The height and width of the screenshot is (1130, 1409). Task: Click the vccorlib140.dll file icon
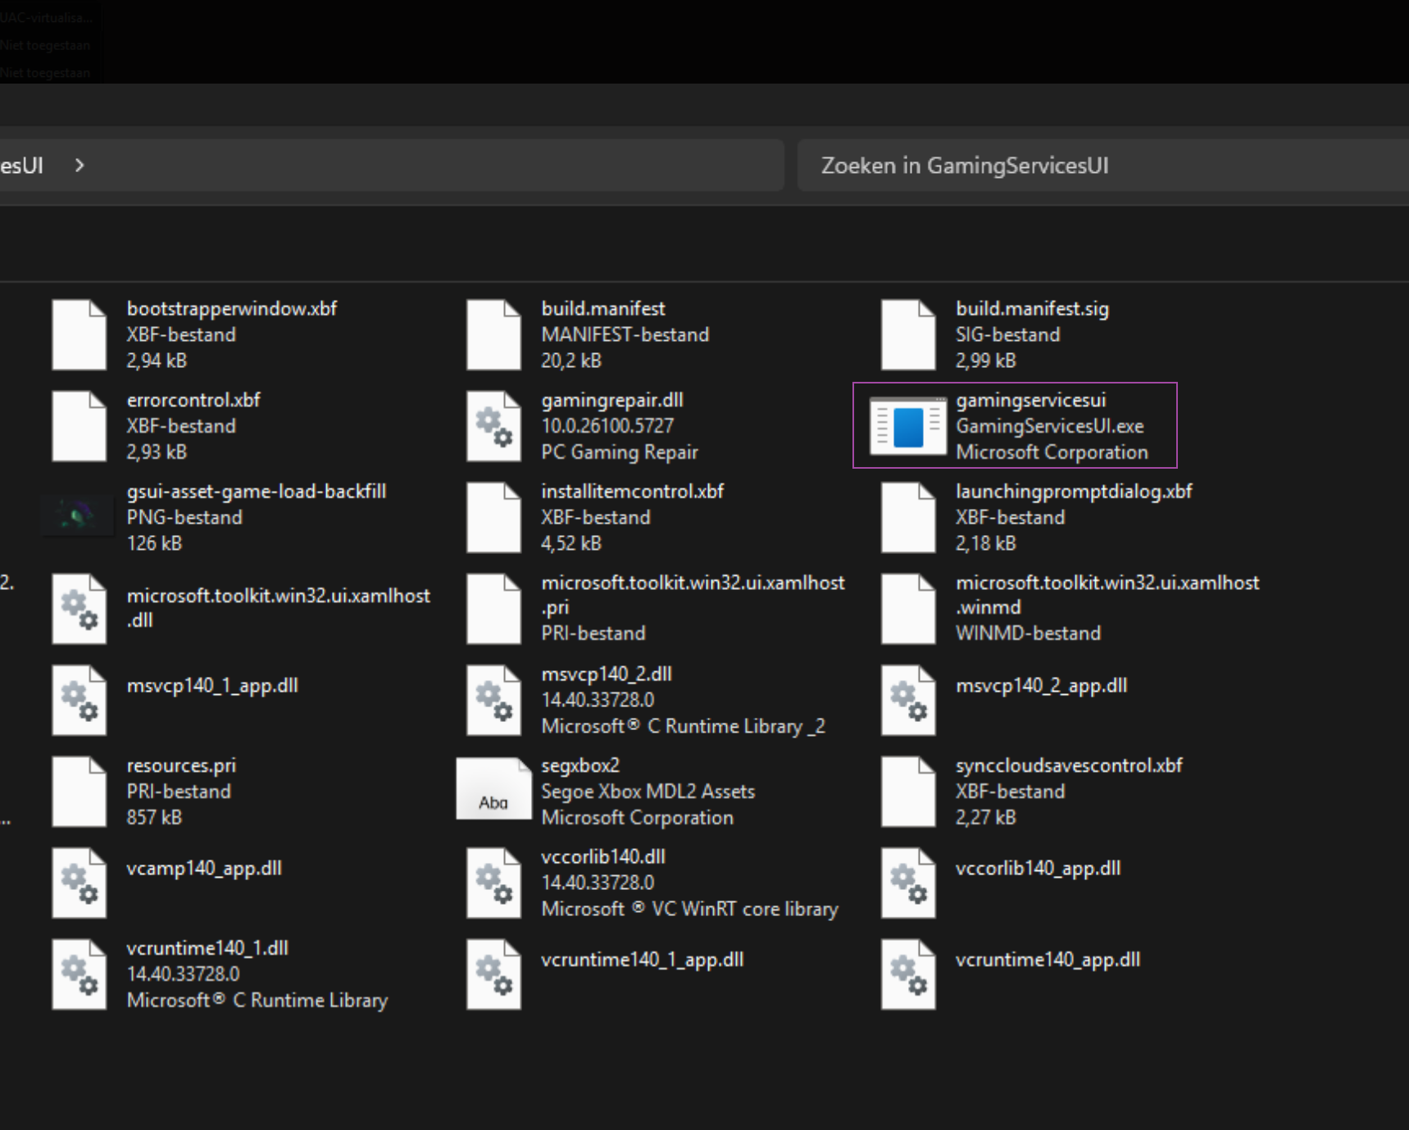coord(493,883)
